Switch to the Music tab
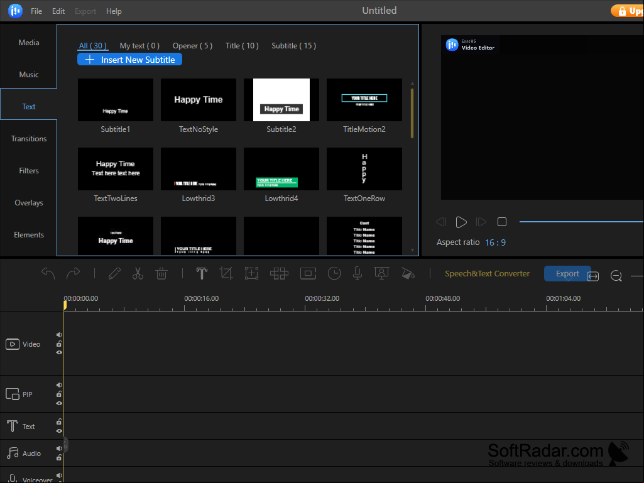 coord(28,74)
